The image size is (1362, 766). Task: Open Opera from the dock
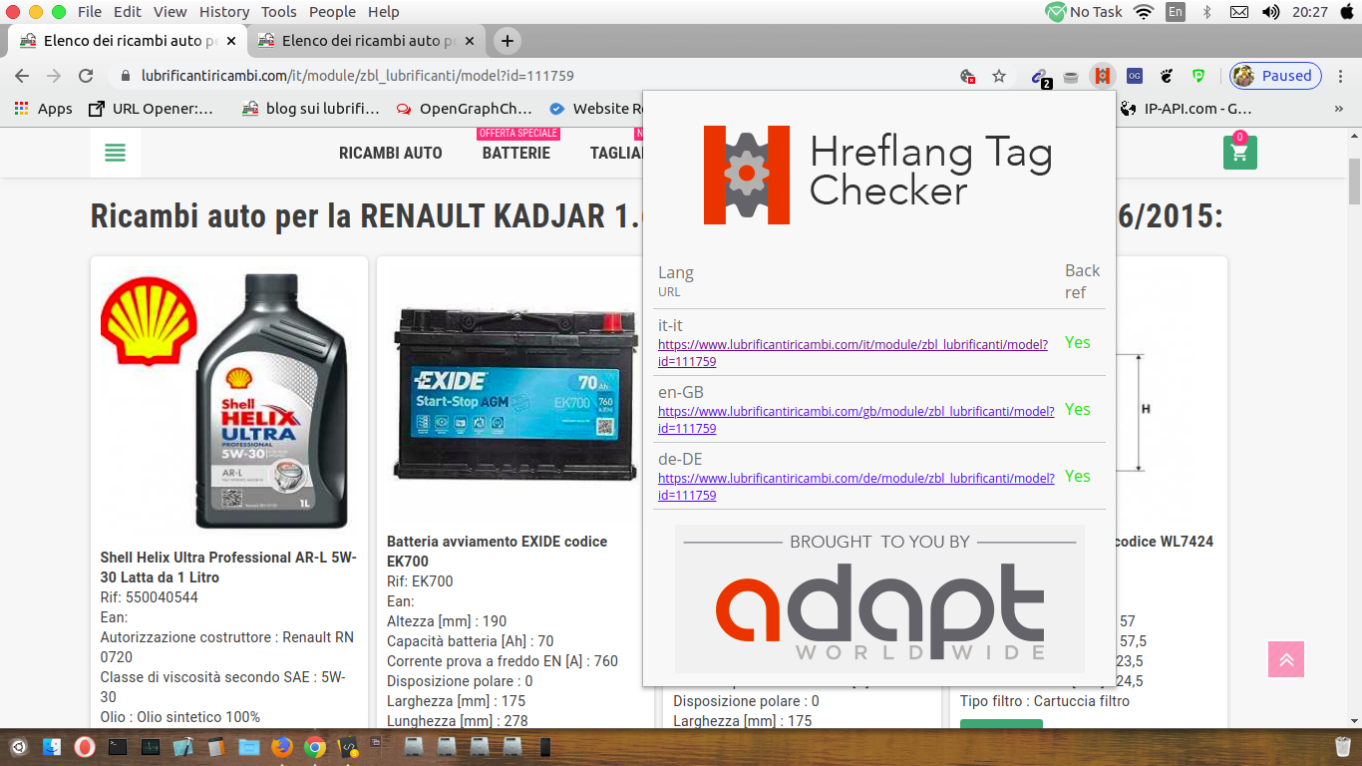[85, 746]
